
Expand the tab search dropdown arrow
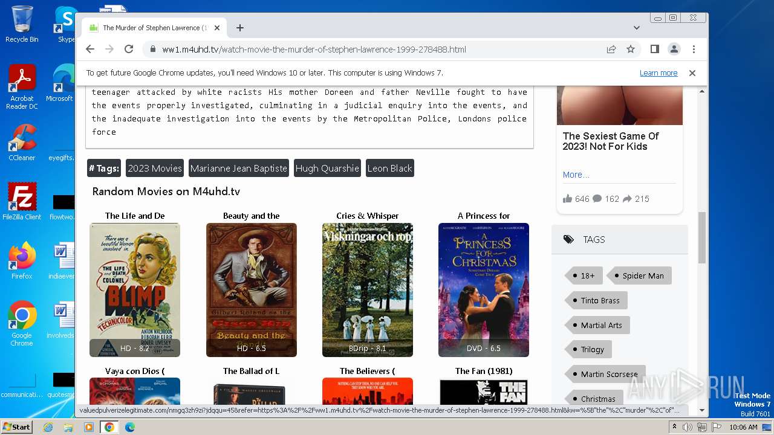pyautogui.click(x=636, y=28)
